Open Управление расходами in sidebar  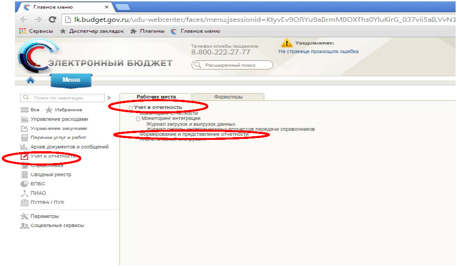pos(59,119)
